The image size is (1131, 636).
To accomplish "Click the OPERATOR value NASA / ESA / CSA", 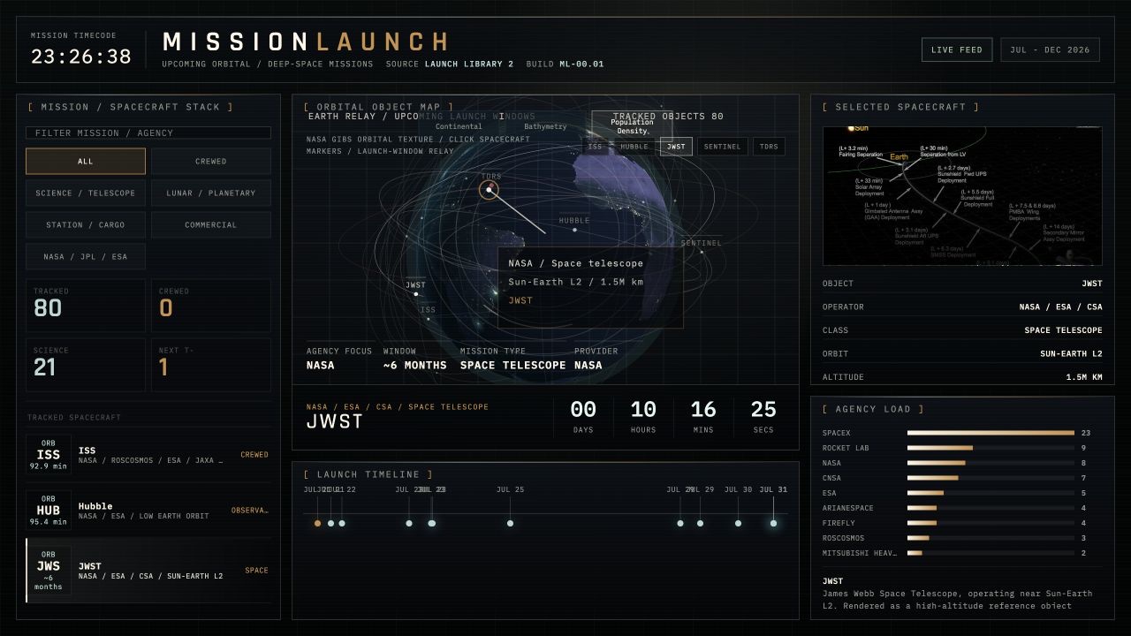I will point(1060,307).
